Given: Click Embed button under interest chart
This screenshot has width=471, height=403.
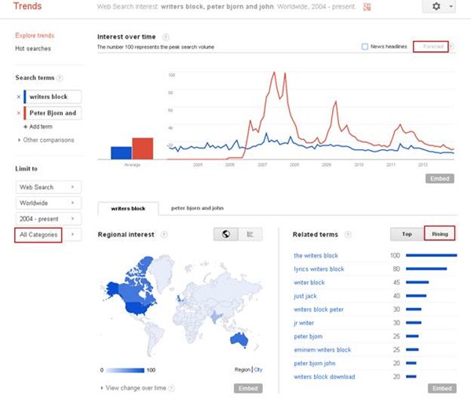Looking at the screenshot, I should pyautogui.click(x=440, y=178).
